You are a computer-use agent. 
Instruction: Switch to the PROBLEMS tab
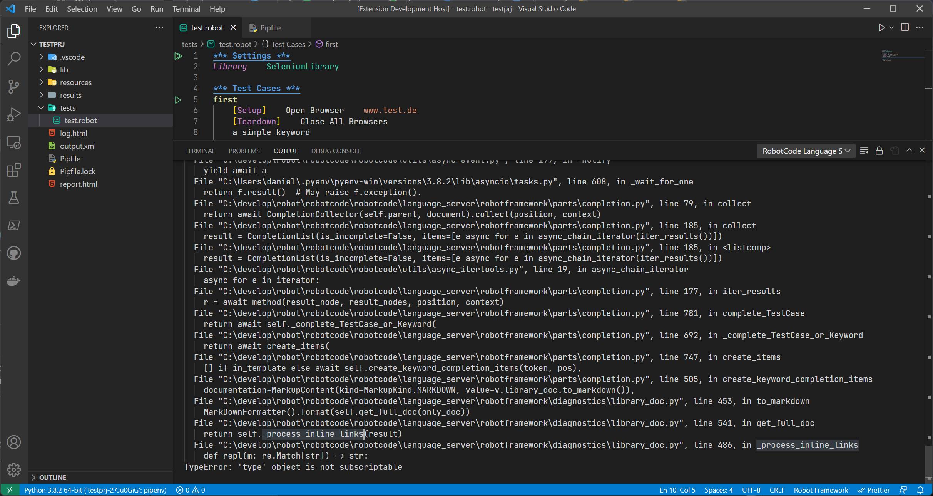click(244, 151)
